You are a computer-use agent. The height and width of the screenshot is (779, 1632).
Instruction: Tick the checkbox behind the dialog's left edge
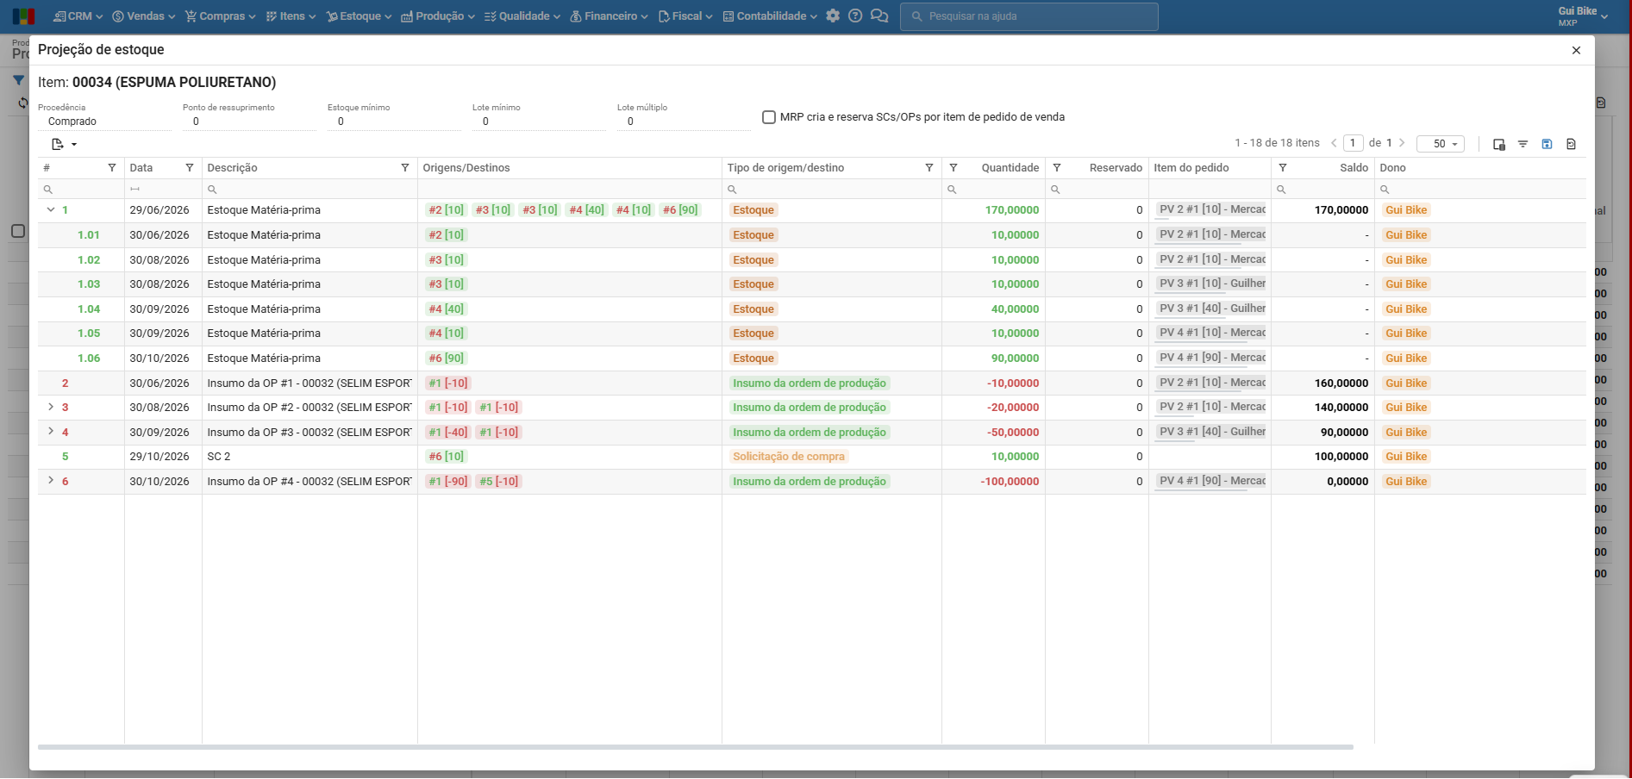coord(17,231)
